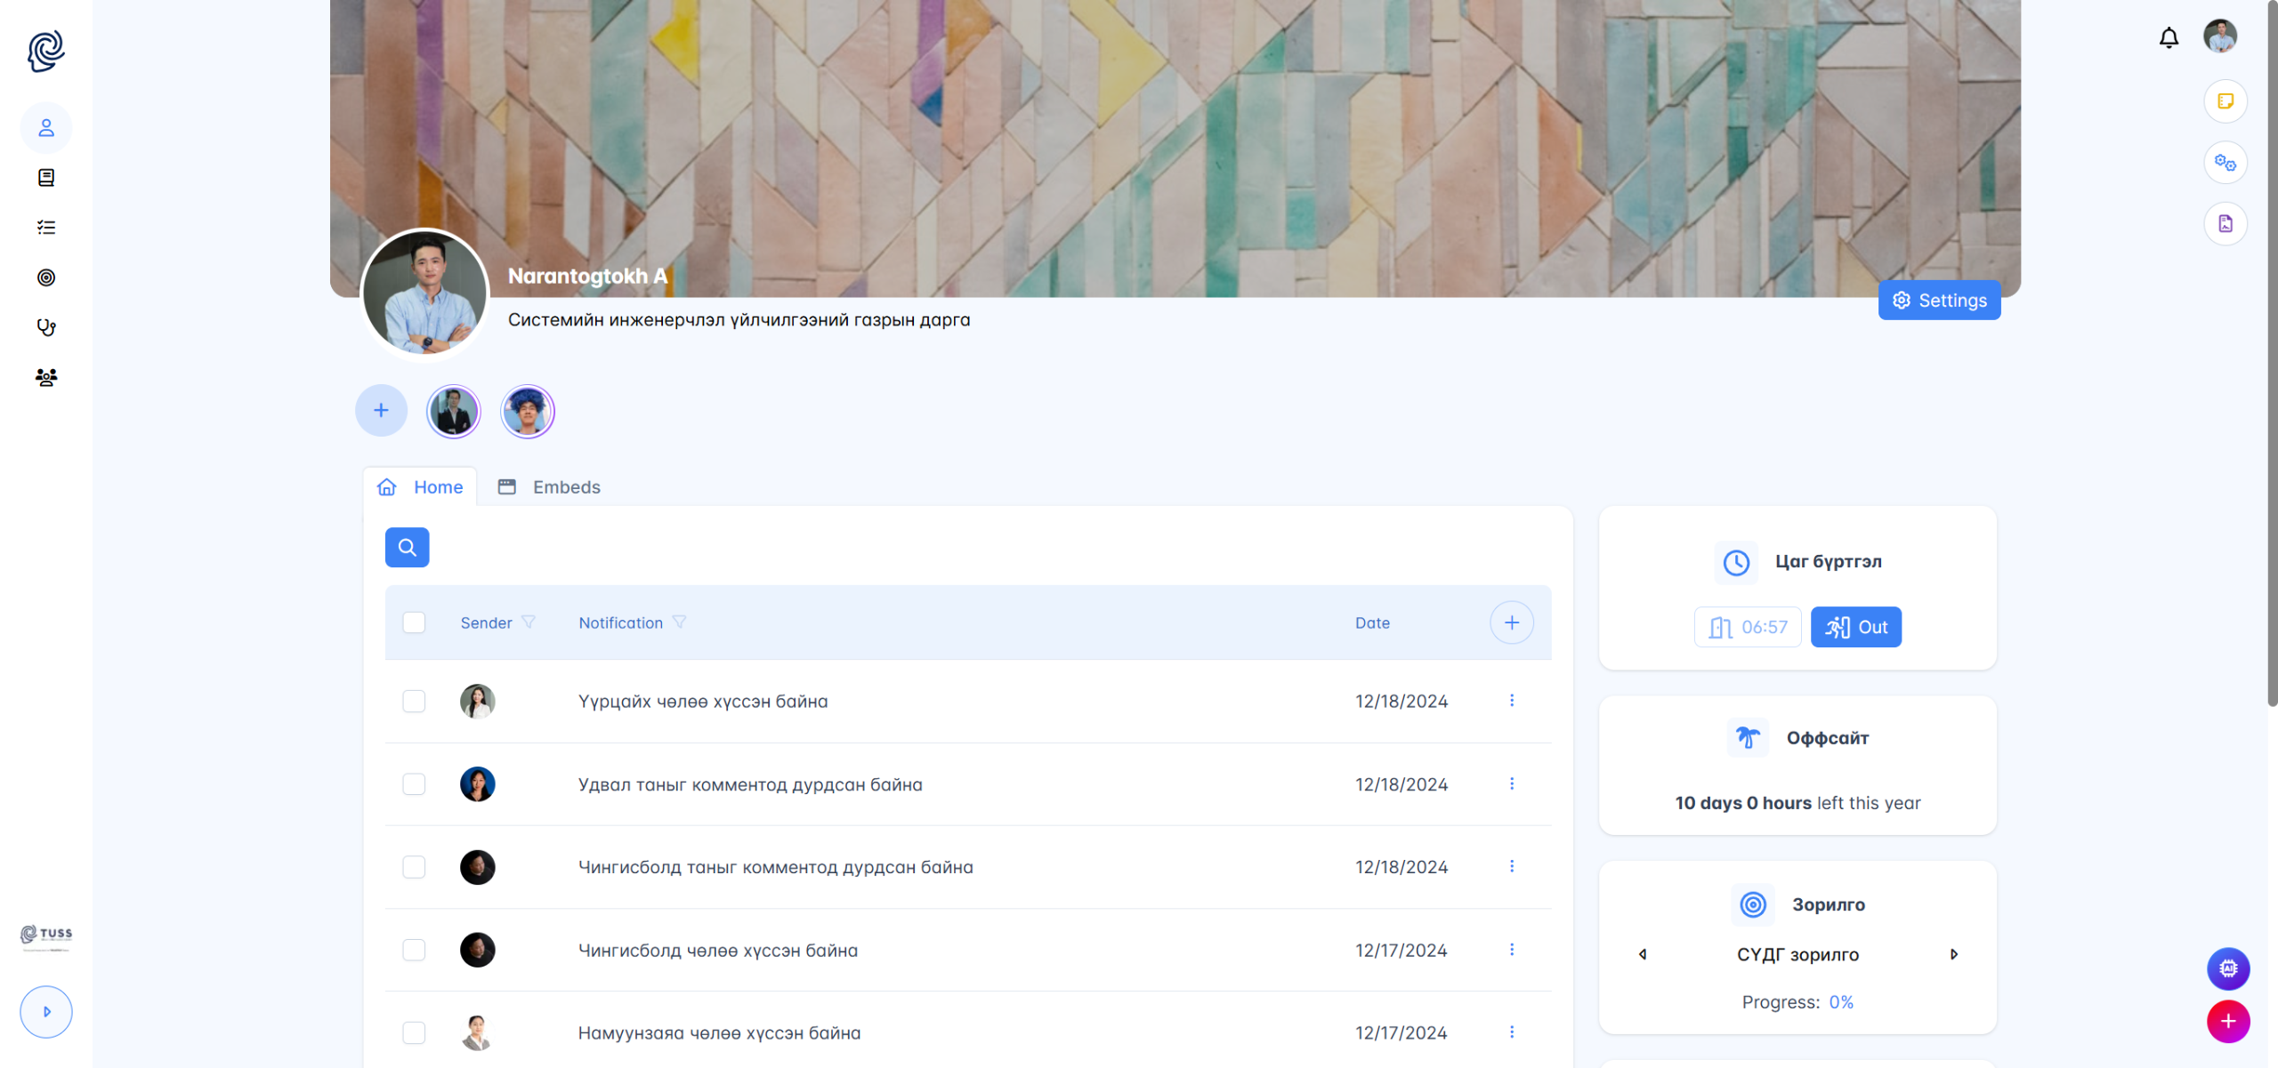
Task: Toggle the select-all checkbox in table header
Action: (414, 622)
